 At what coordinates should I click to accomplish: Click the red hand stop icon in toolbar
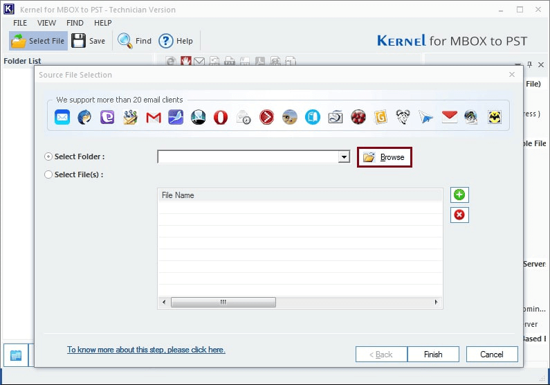pyautogui.click(x=185, y=61)
